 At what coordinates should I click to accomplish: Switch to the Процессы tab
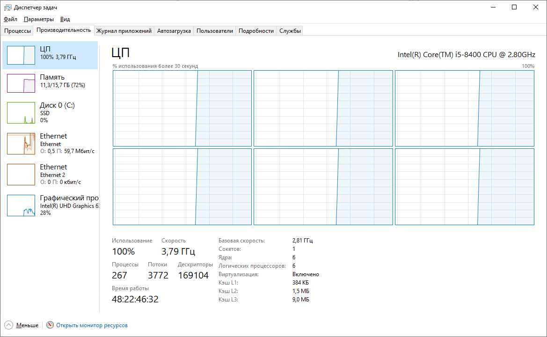(17, 31)
